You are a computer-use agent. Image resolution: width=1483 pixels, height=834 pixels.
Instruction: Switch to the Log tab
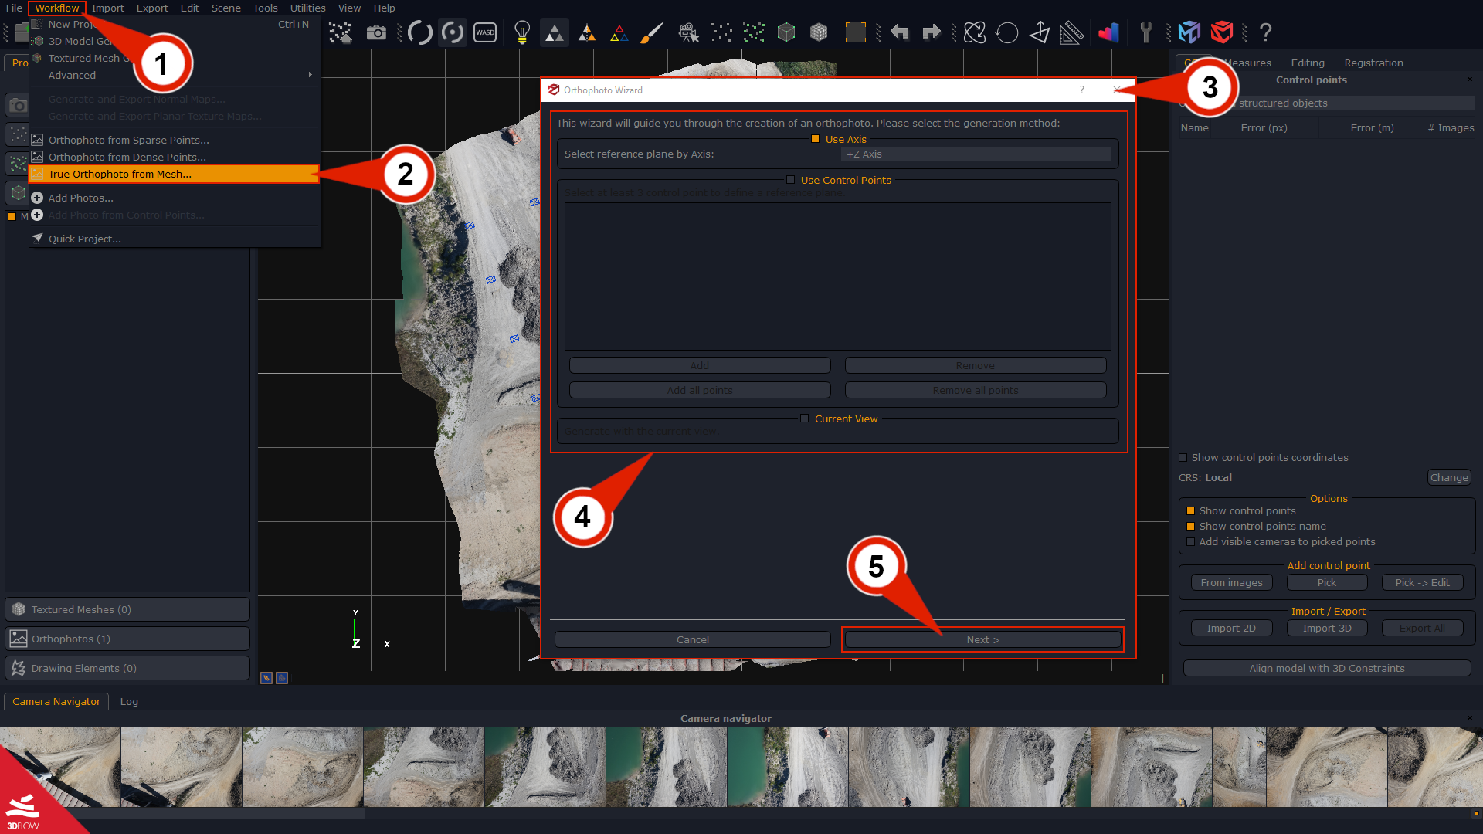[129, 701]
